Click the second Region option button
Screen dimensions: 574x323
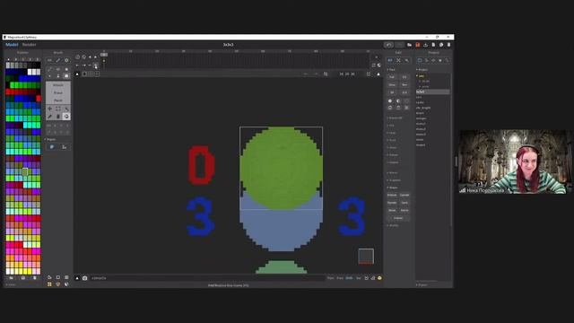[64, 147]
